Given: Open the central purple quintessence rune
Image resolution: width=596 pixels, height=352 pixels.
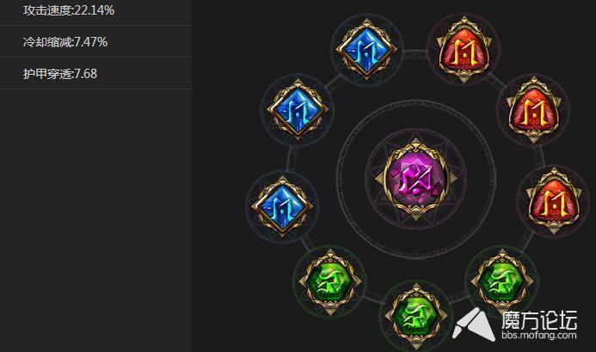Looking at the screenshot, I should 416,179.
